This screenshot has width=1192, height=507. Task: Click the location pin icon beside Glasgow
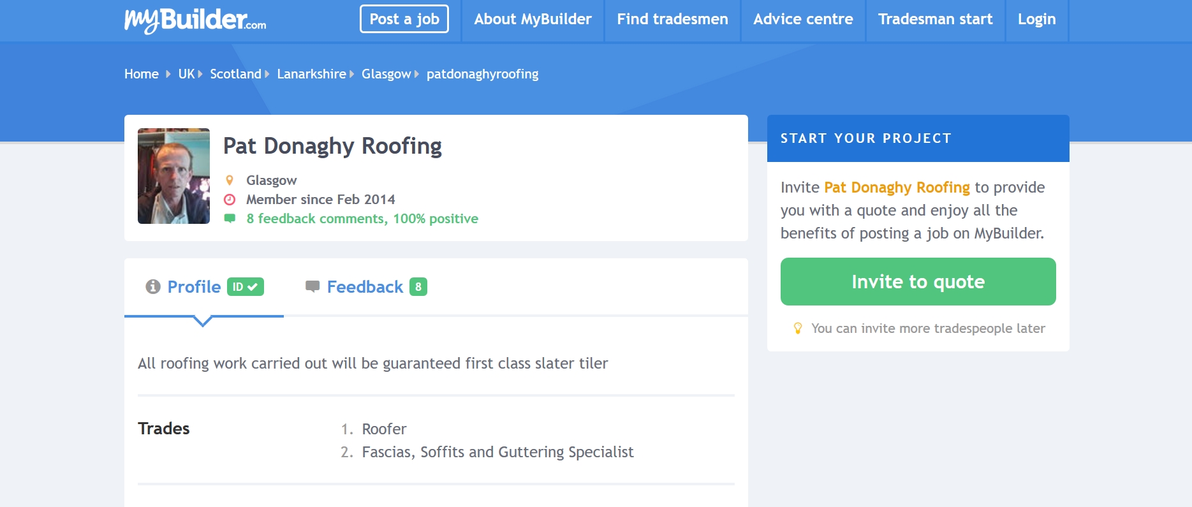pyautogui.click(x=230, y=180)
